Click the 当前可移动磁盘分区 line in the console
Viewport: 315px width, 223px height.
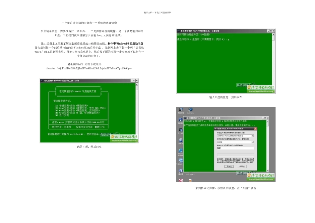click(193, 35)
